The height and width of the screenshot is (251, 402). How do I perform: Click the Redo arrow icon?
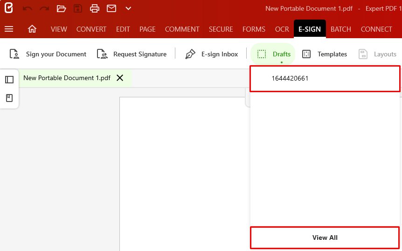pyautogui.click(x=44, y=8)
